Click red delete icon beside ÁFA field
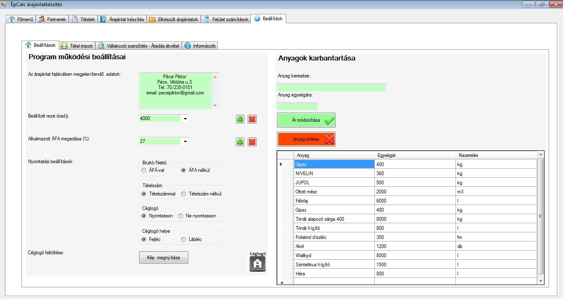The image size is (564, 299). point(252,142)
